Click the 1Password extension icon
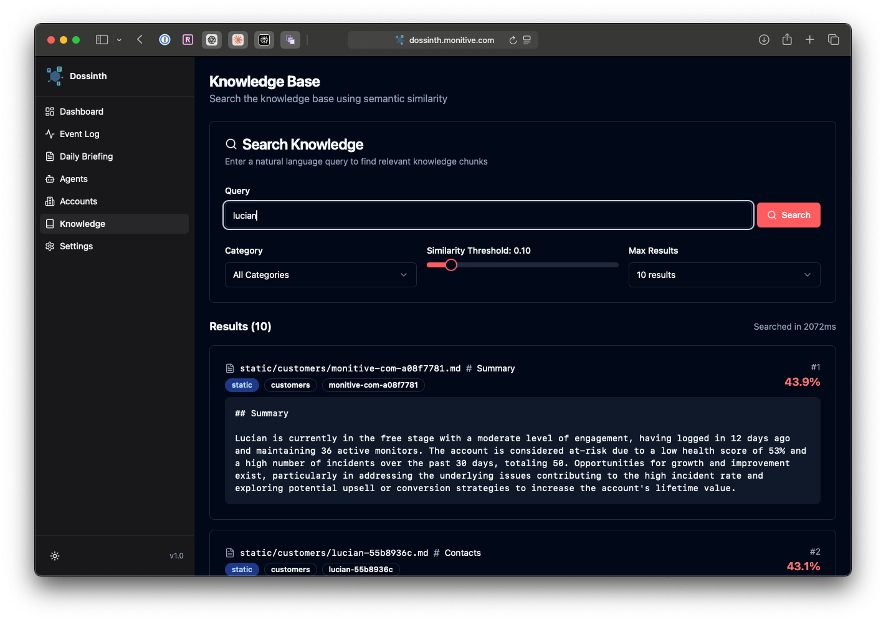886x622 pixels. (x=164, y=40)
